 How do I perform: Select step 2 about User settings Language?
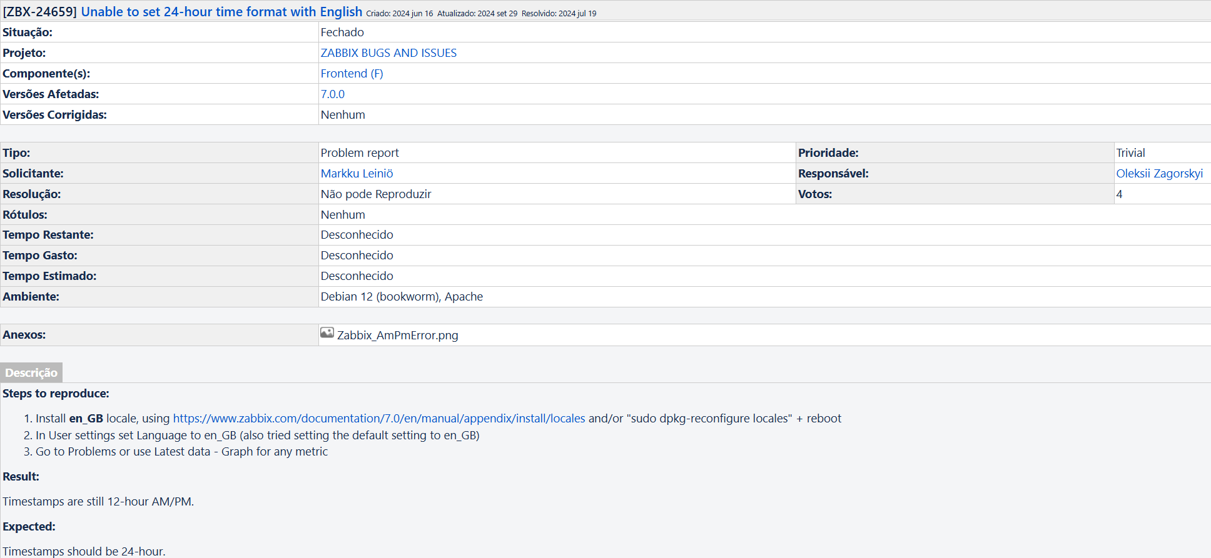[x=258, y=436]
